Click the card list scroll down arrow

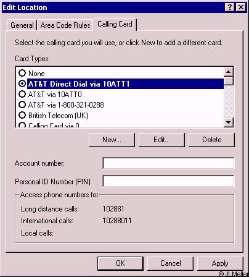228,122
